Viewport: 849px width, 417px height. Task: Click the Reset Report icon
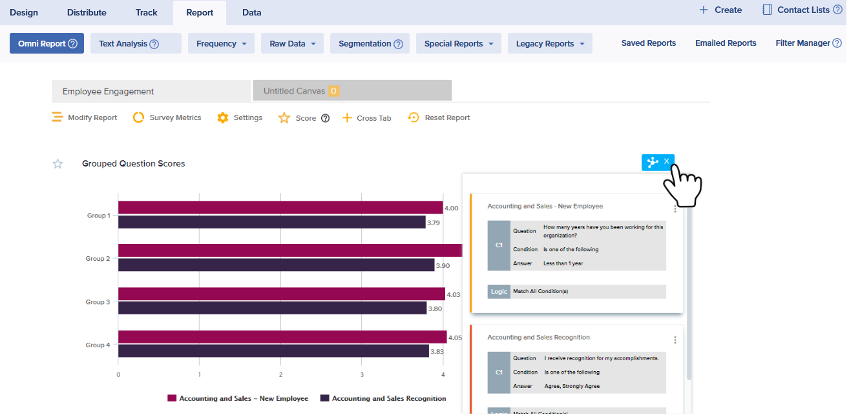click(414, 117)
